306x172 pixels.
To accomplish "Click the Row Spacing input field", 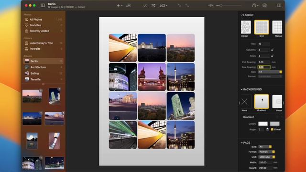I will click(264, 67).
